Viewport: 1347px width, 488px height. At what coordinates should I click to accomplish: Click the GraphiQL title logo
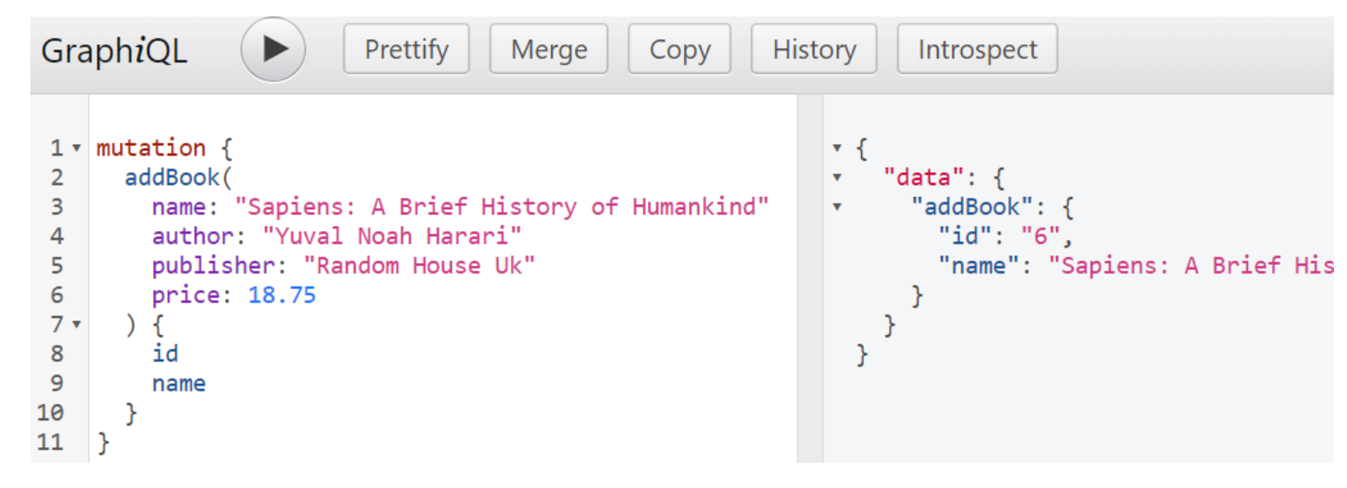(x=114, y=50)
